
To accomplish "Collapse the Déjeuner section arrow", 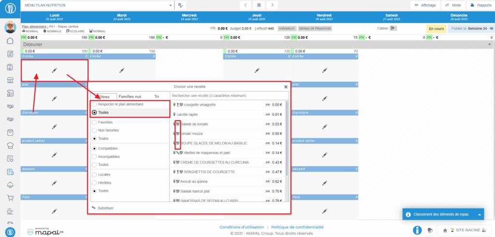I will (x=490, y=44).
